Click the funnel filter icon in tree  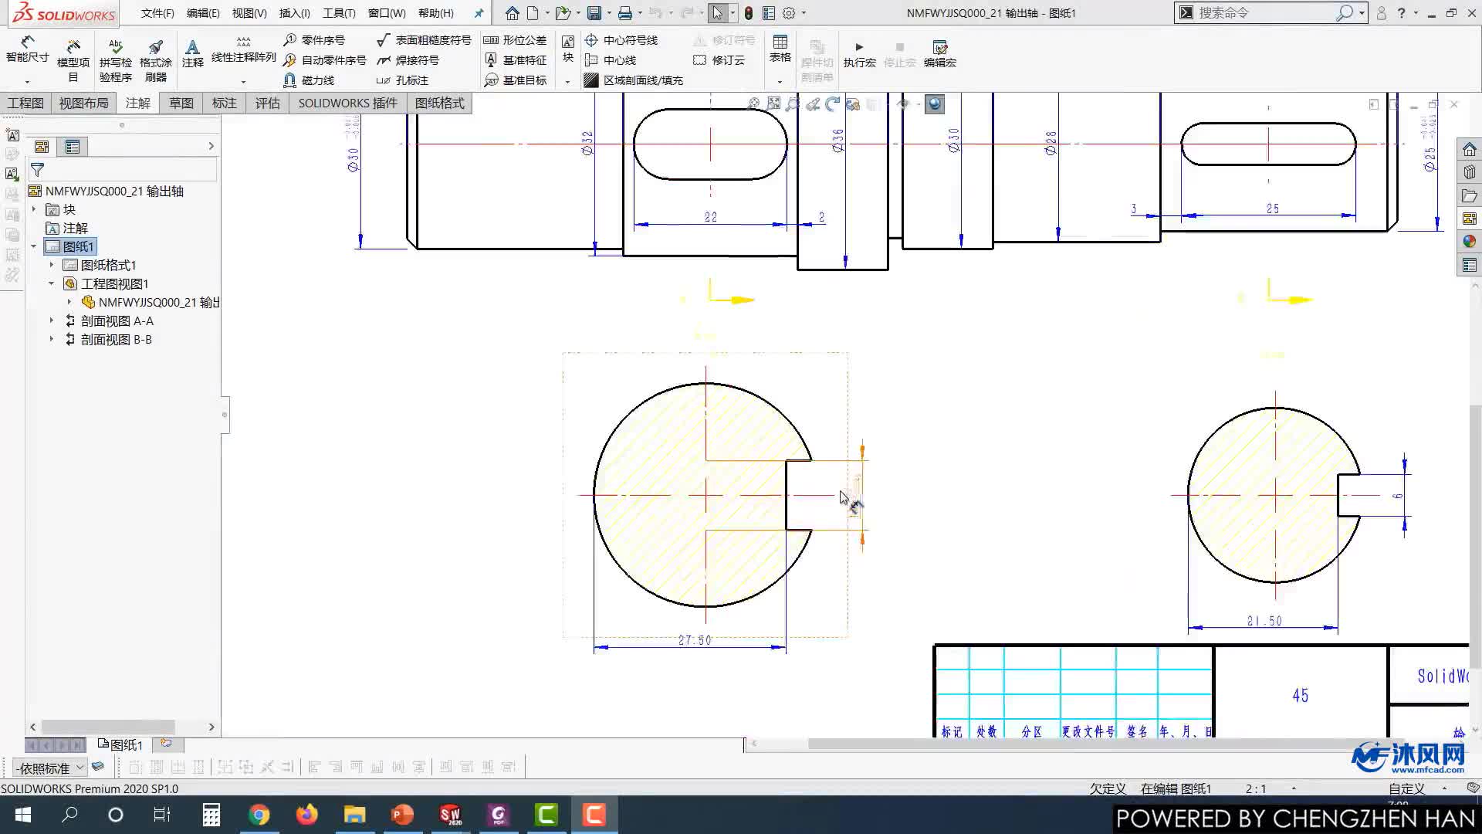pos(37,170)
